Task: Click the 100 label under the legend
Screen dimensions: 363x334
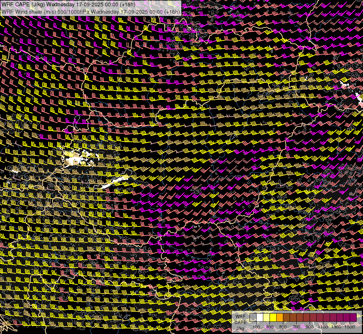Action: (256, 327)
